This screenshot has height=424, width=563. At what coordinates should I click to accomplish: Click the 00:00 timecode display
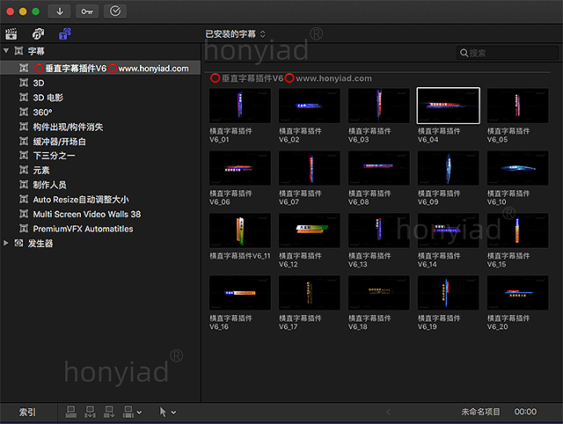click(x=525, y=412)
